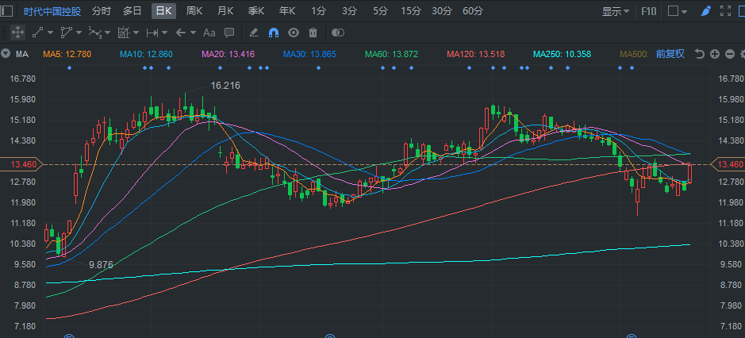745x338 pixels.
Task: Click the leftmost blue diamond event marker
Action: click(x=69, y=68)
